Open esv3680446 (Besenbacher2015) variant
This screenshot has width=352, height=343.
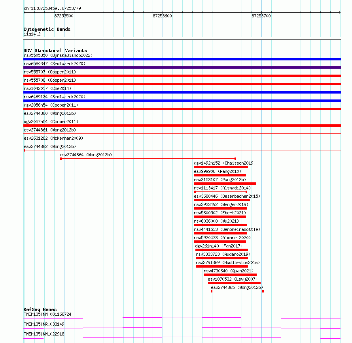(227, 196)
